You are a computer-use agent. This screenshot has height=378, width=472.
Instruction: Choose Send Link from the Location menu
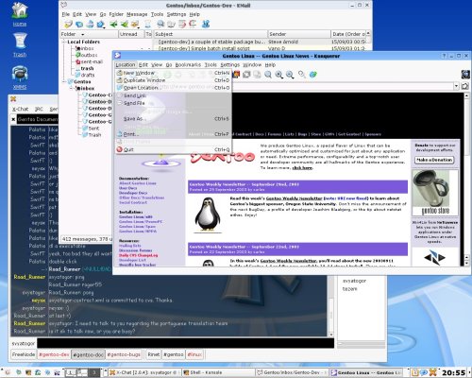(x=174, y=95)
